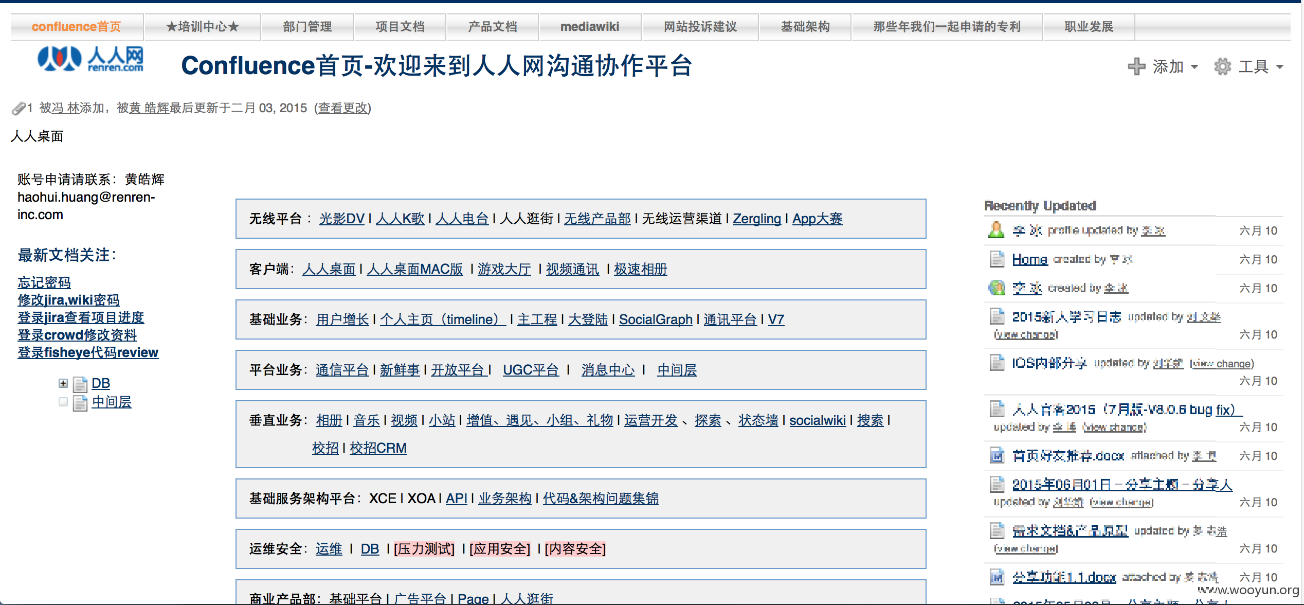Image resolution: width=1304 pixels, height=605 pixels.
Task: Open the 忘记密码 link
Action: [44, 282]
